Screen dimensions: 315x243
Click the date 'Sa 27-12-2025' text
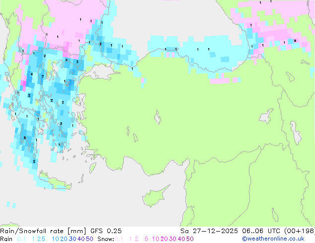(209, 231)
